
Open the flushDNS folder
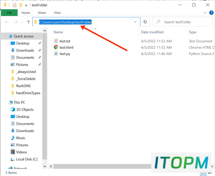click(x=24, y=86)
